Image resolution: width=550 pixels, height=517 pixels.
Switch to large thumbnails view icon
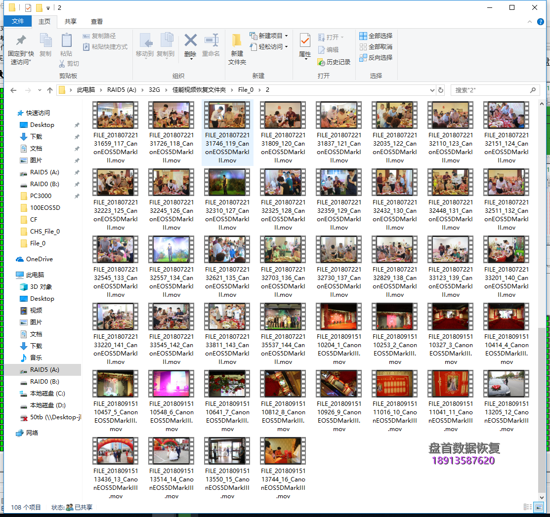pos(538,507)
